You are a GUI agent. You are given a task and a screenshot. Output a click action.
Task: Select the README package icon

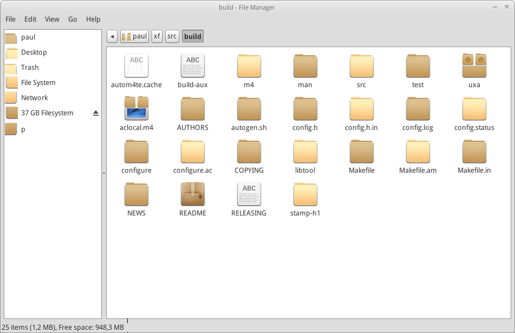(193, 194)
